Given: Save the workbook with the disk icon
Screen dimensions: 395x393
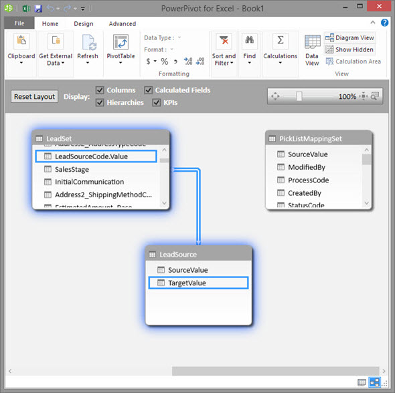Looking at the screenshot, I should click(38, 9).
